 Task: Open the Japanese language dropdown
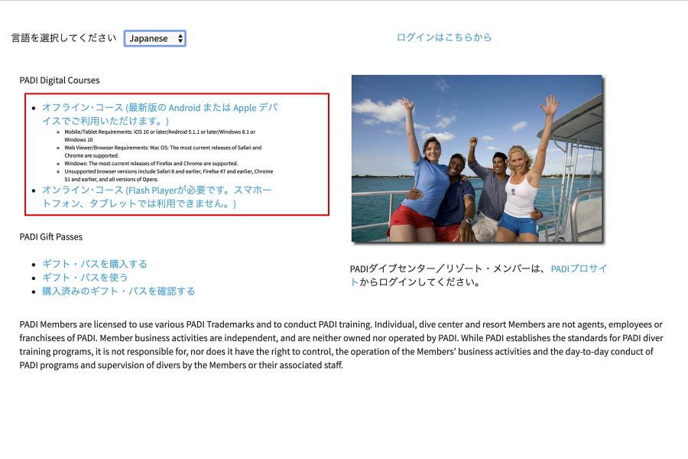click(x=154, y=38)
